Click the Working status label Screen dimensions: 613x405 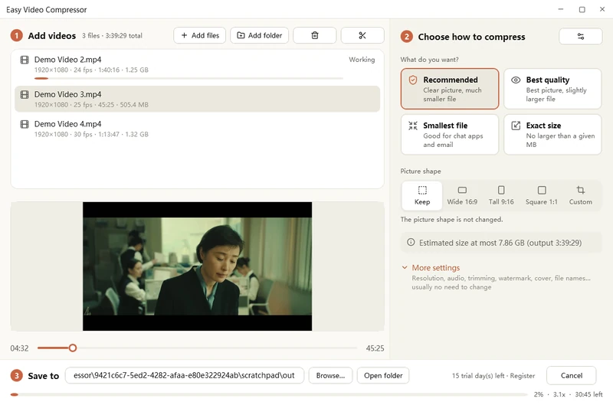point(362,60)
